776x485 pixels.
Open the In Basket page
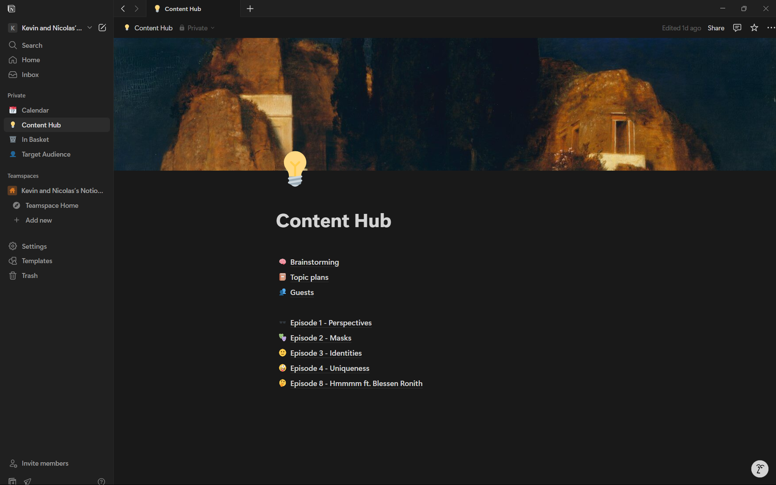pyautogui.click(x=57, y=140)
